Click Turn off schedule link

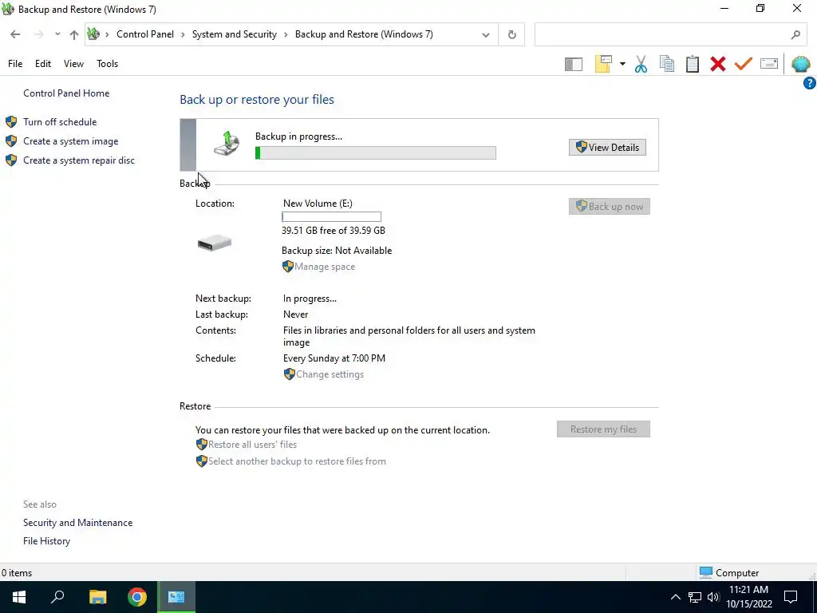pyautogui.click(x=60, y=122)
